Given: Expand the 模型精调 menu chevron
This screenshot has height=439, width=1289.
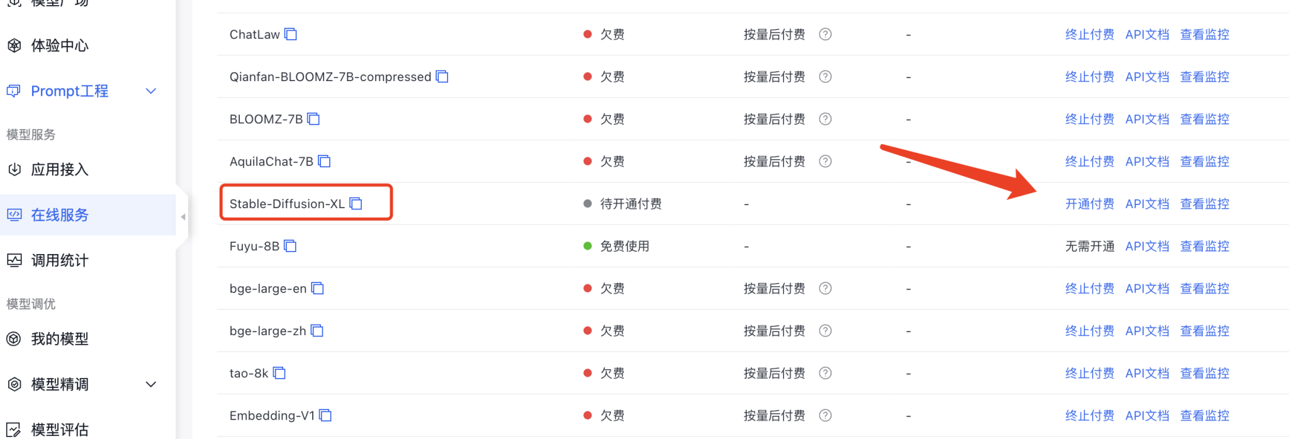Looking at the screenshot, I should pos(151,384).
